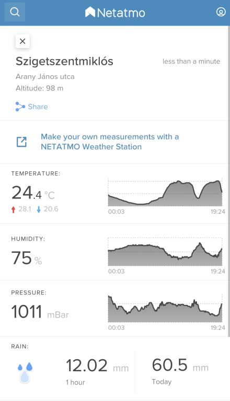This screenshot has width=230, height=401.
Task: Click the Netatmo house logo
Action: coord(90,12)
